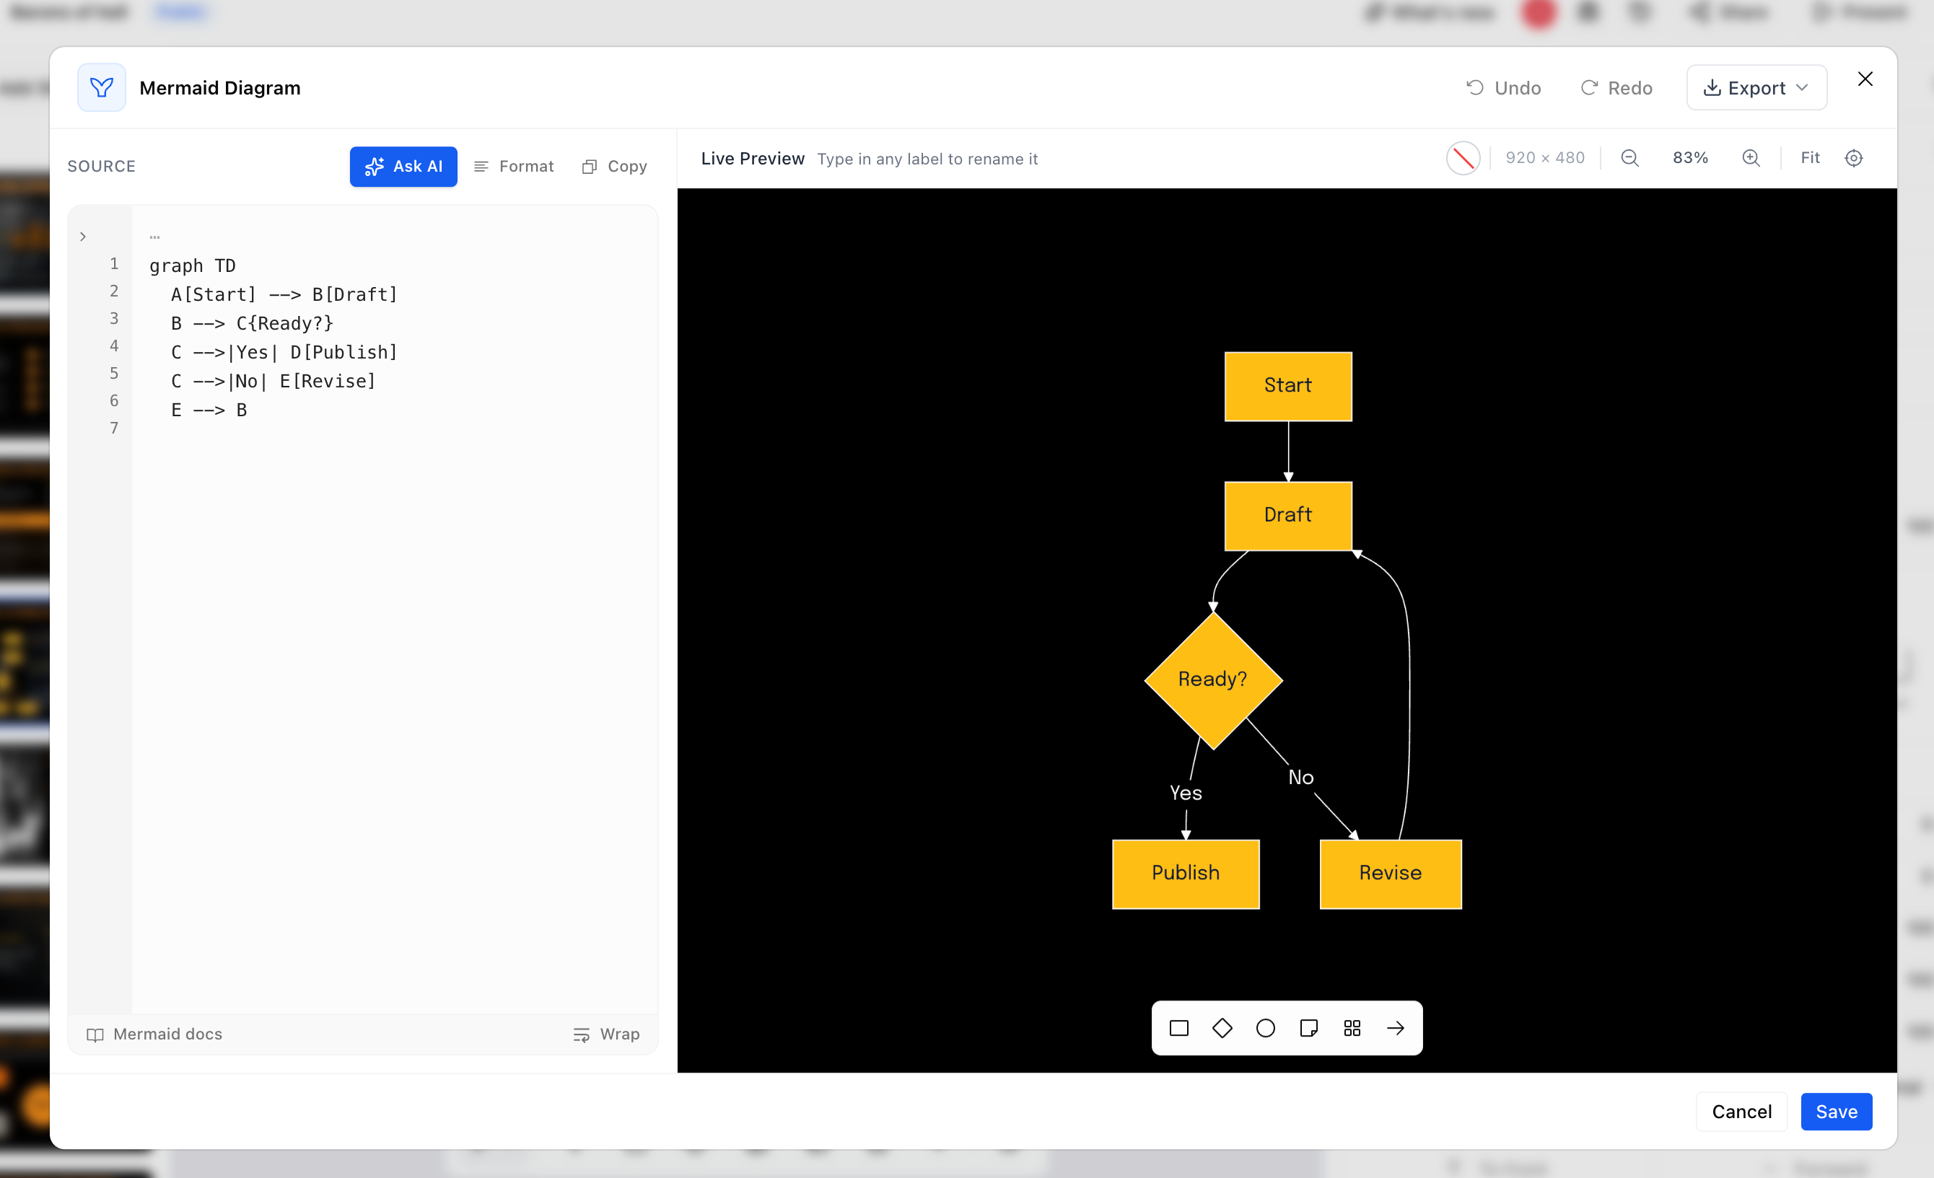Viewport: 1934px width, 1178px height.
Task: Zoom in the live preview
Action: (x=1751, y=158)
